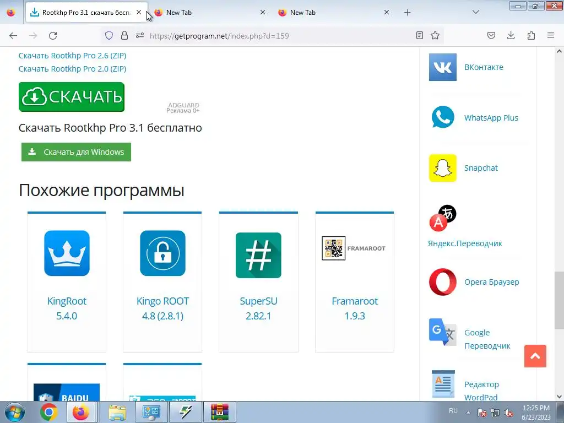This screenshot has height=423, width=564.
Task: Open the Extensions puzzle icon
Action: point(531,35)
